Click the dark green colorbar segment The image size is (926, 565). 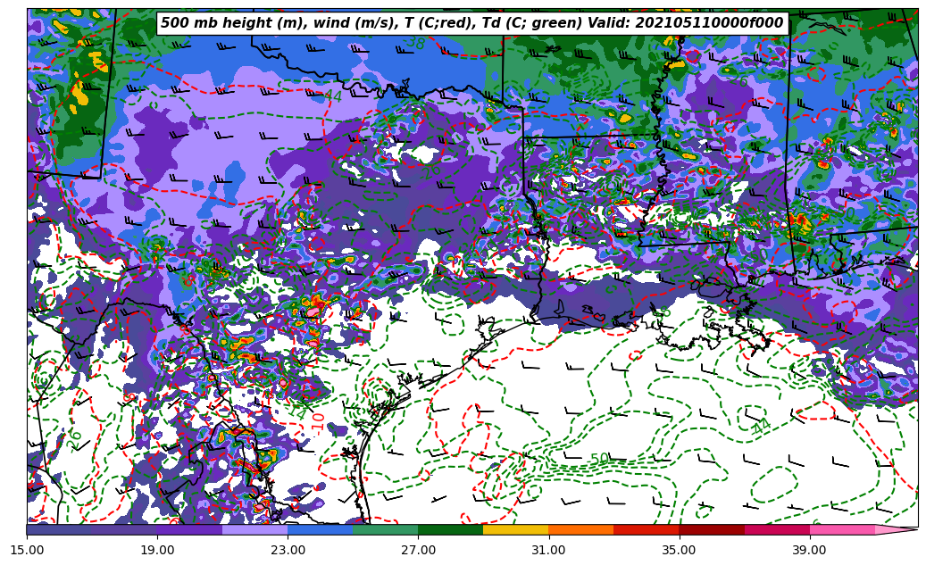point(451,529)
